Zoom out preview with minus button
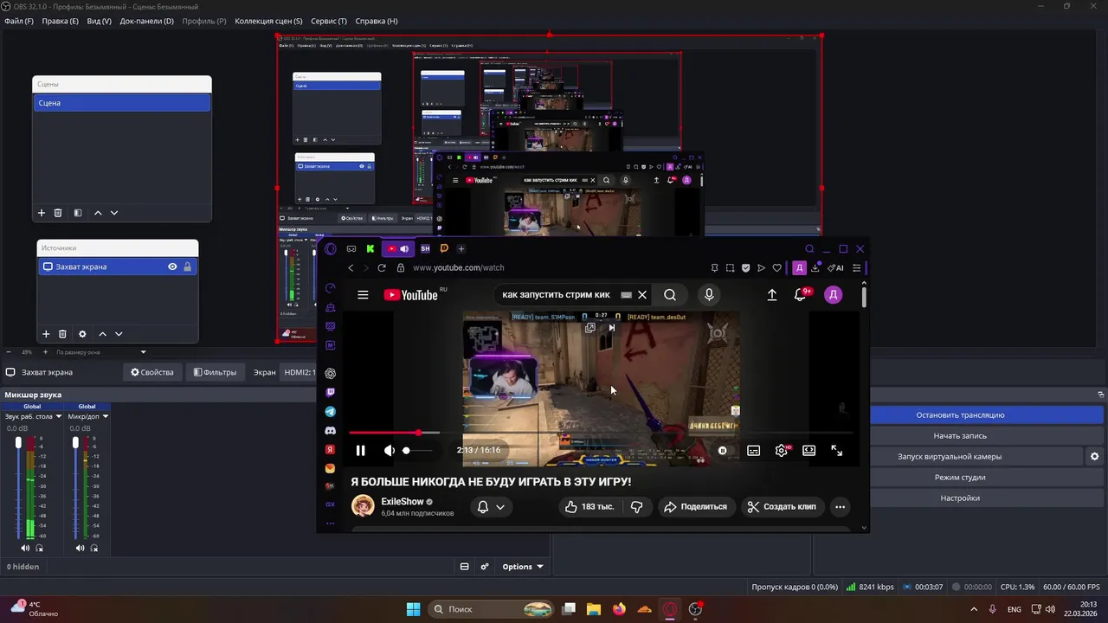This screenshot has height=623, width=1108. click(9, 352)
